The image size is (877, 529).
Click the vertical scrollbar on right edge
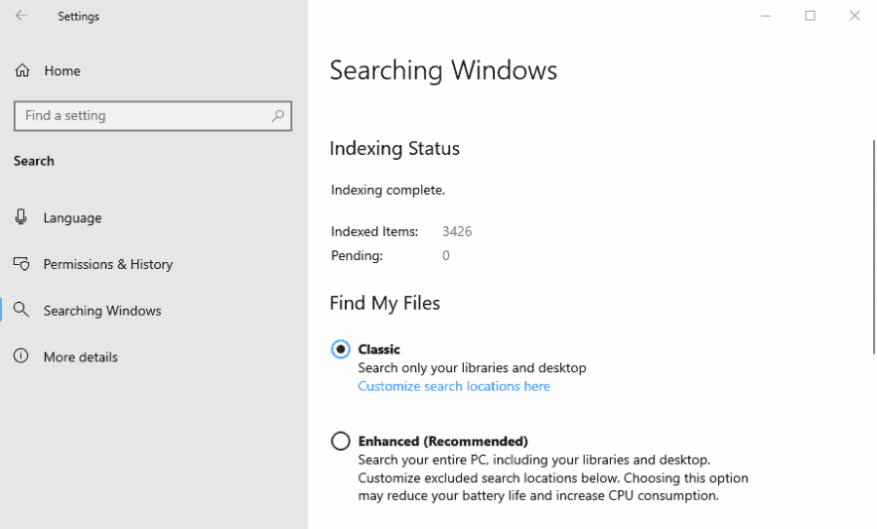(873, 246)
